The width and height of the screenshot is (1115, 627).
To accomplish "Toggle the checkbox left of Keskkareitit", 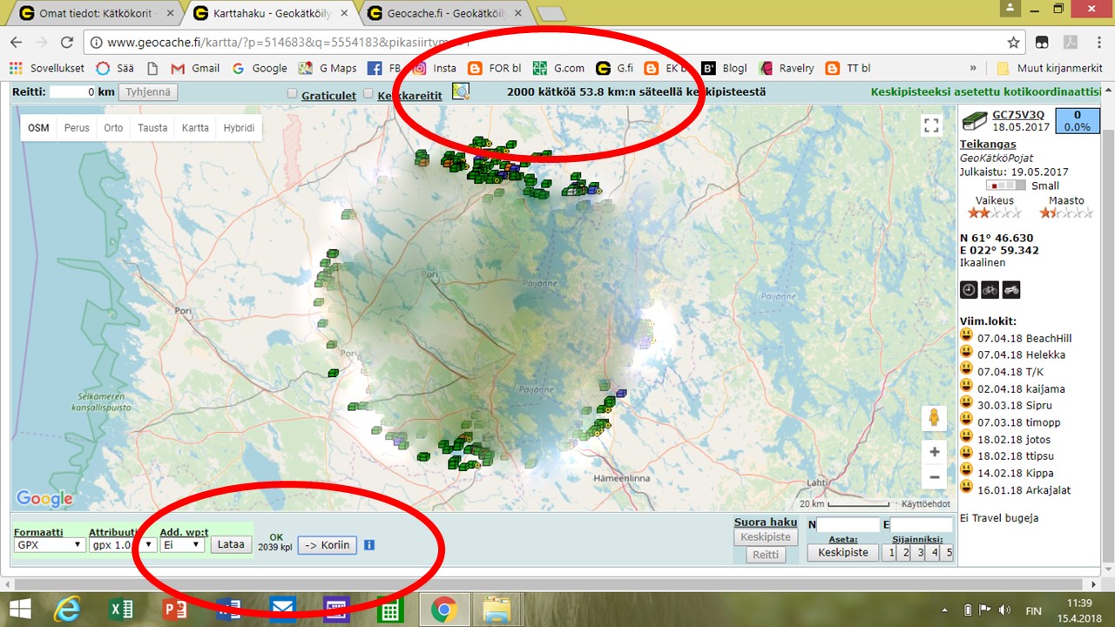I will [368, 94].
